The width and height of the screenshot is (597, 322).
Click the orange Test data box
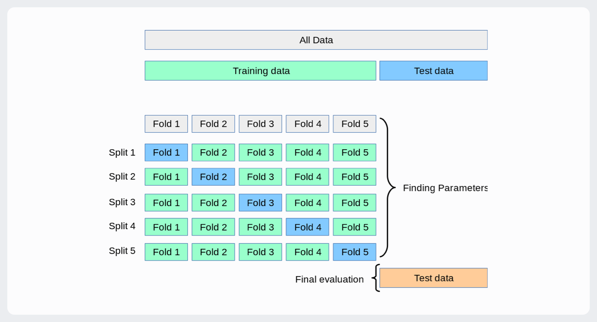coord(433,278)
